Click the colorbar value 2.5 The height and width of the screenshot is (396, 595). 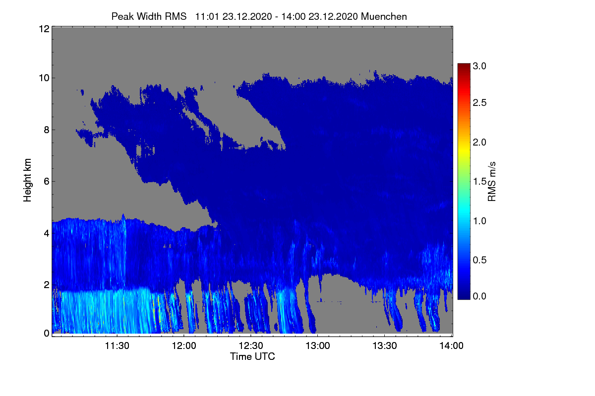(x=479, y=103)
